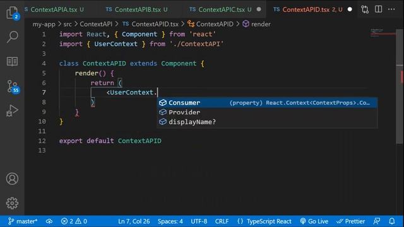The height and width of the screenshot is (227, 404).
Task: Open the notifications bell
Action: pyautogui.click(x=391, y=221)
